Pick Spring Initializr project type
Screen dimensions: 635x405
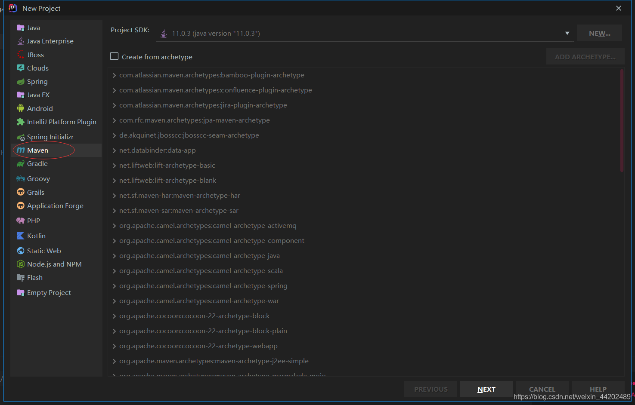coord(50,137)
